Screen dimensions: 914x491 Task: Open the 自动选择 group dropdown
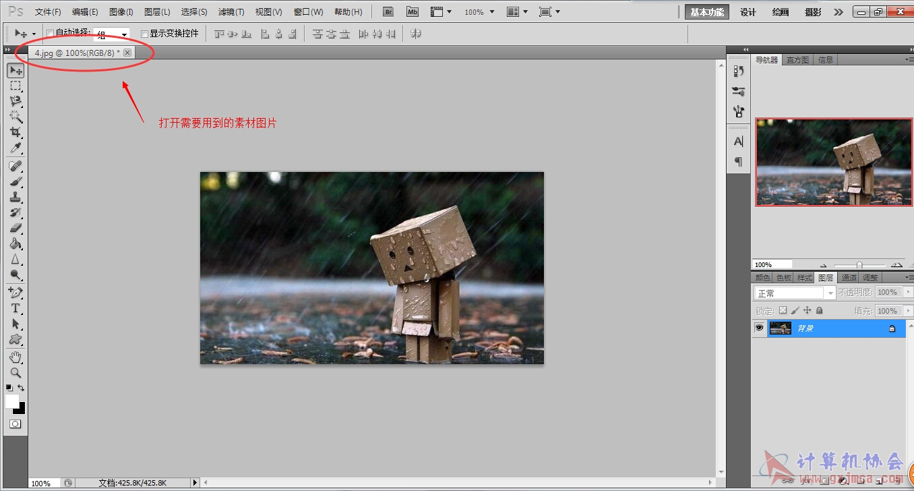coord(111,34)
